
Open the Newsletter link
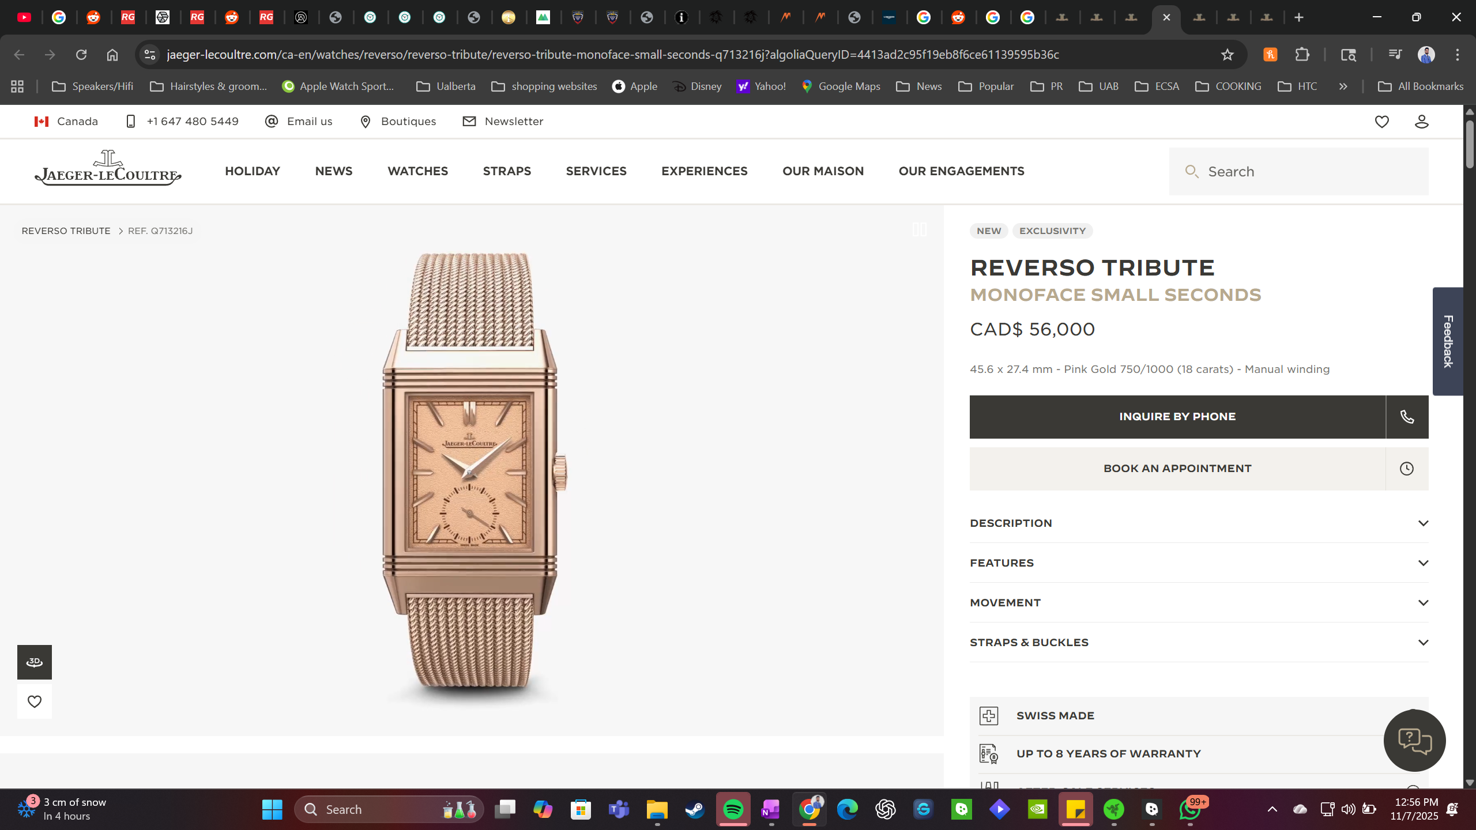pyautogui.click(x=503, y=122)
